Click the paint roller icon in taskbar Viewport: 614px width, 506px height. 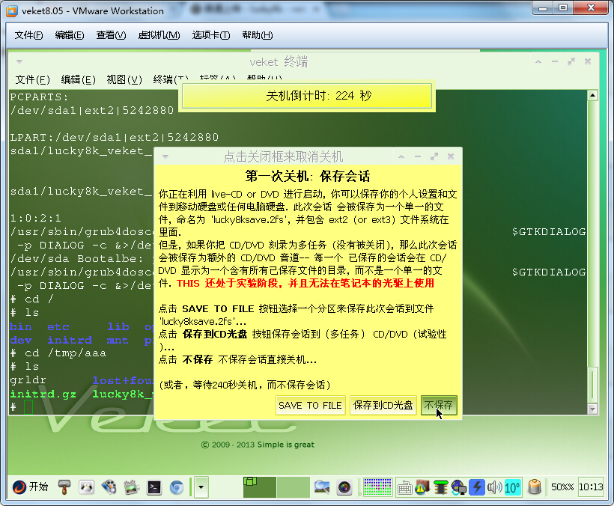[64, 487]
